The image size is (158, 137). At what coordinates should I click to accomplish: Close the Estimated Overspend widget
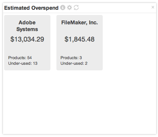[153, 7]
